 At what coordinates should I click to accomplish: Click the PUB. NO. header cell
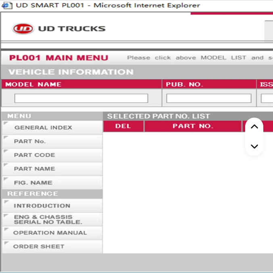(209, 84)
